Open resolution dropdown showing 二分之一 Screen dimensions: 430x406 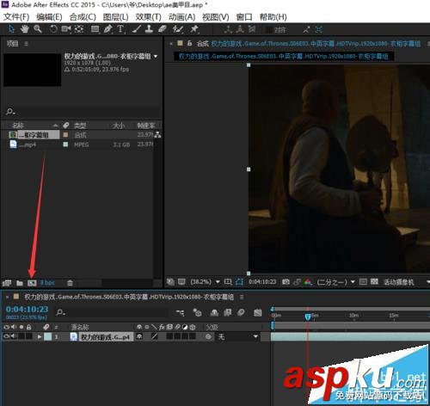pos(336,282)
